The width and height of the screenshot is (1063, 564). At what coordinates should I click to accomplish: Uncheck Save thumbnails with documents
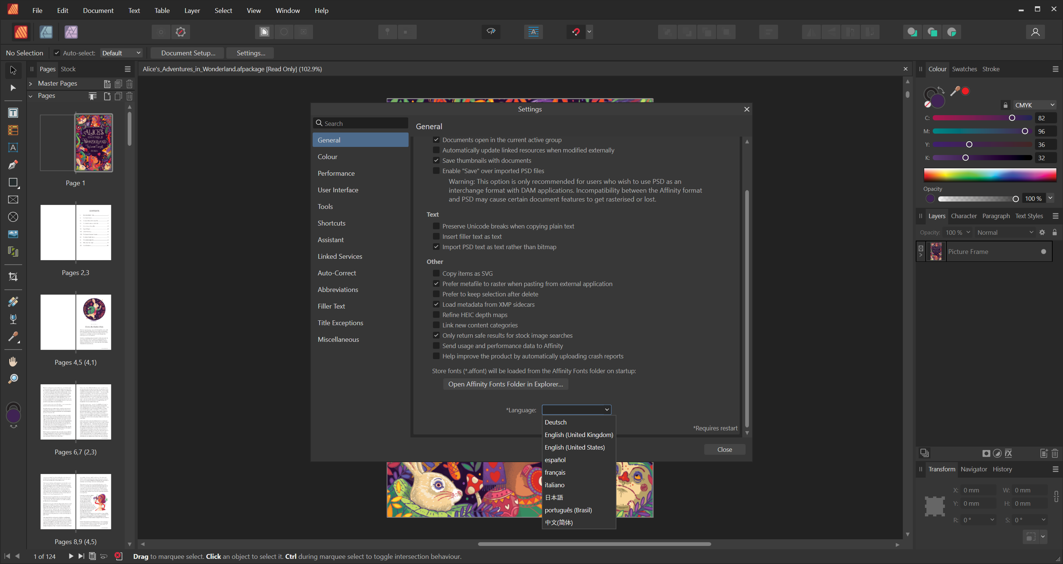[x=436, y=161]
